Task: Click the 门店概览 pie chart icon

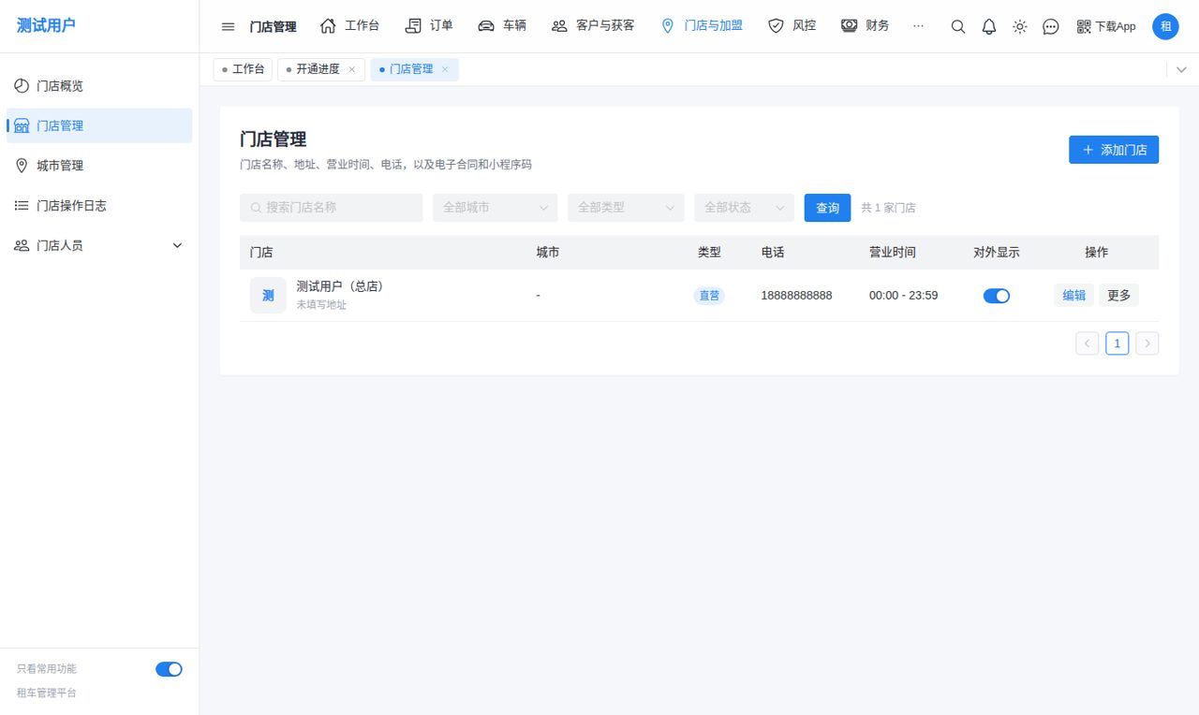Action: pyautogui.click(x=22, y=85)
